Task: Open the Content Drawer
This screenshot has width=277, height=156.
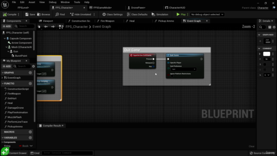Action: tap(16, 153)
